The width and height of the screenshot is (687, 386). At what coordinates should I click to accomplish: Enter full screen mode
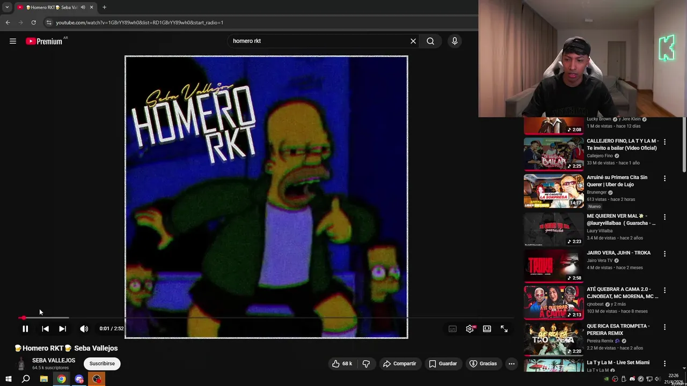504,329
